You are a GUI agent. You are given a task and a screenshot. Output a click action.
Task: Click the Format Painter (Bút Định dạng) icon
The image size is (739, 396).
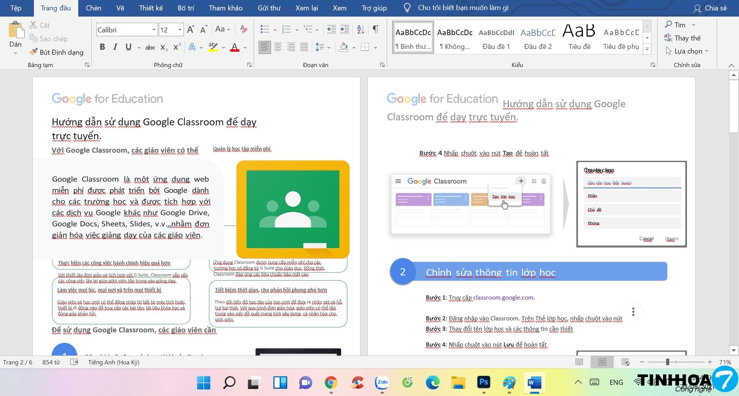34,52
